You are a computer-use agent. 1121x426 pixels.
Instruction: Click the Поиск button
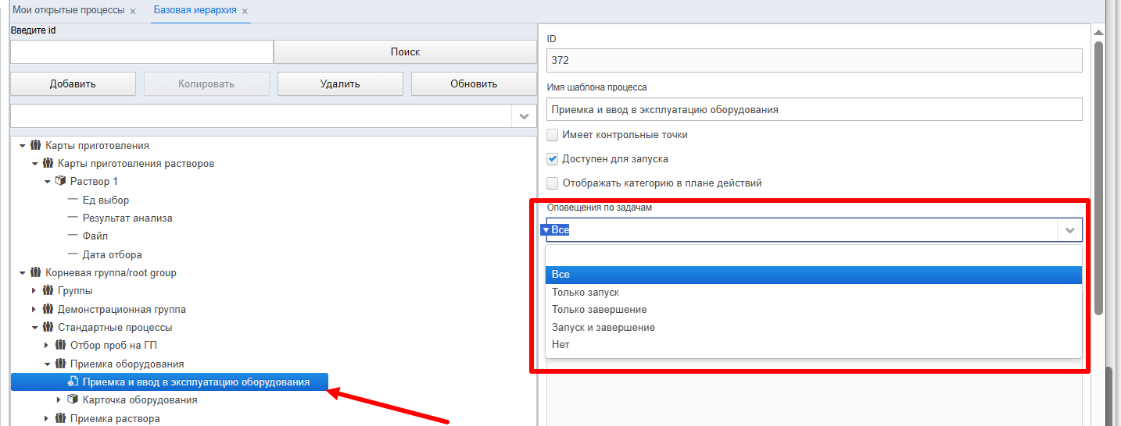click(405, 51)
